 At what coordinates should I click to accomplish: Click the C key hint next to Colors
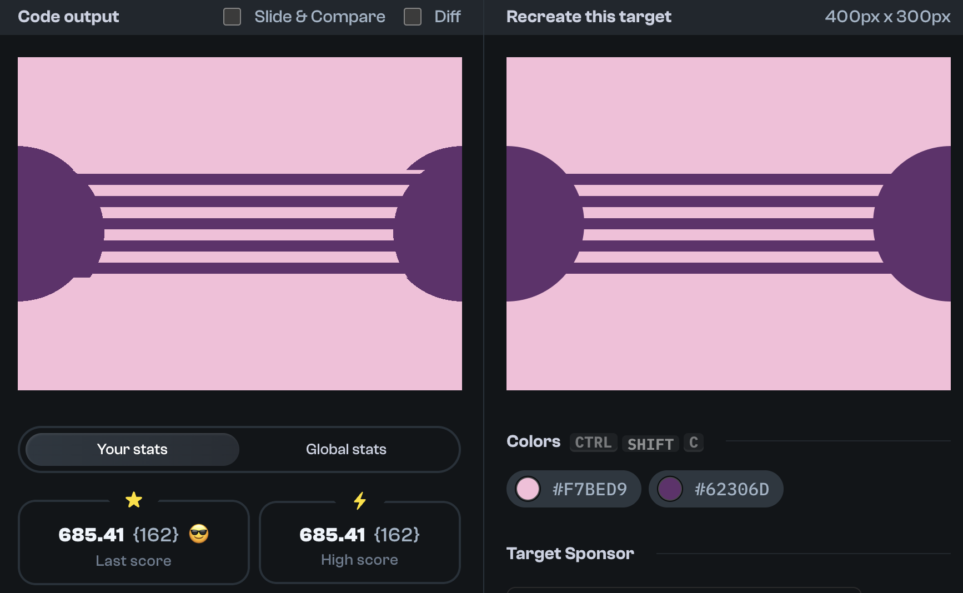[x=694, y=443]
